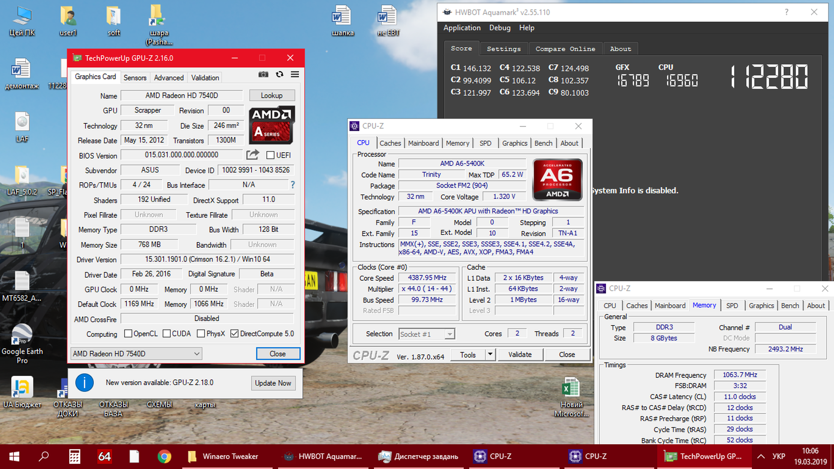Switch to HWBOT Aquamark taskbar button
The image size is (834, 469).
tap(322, 456)
